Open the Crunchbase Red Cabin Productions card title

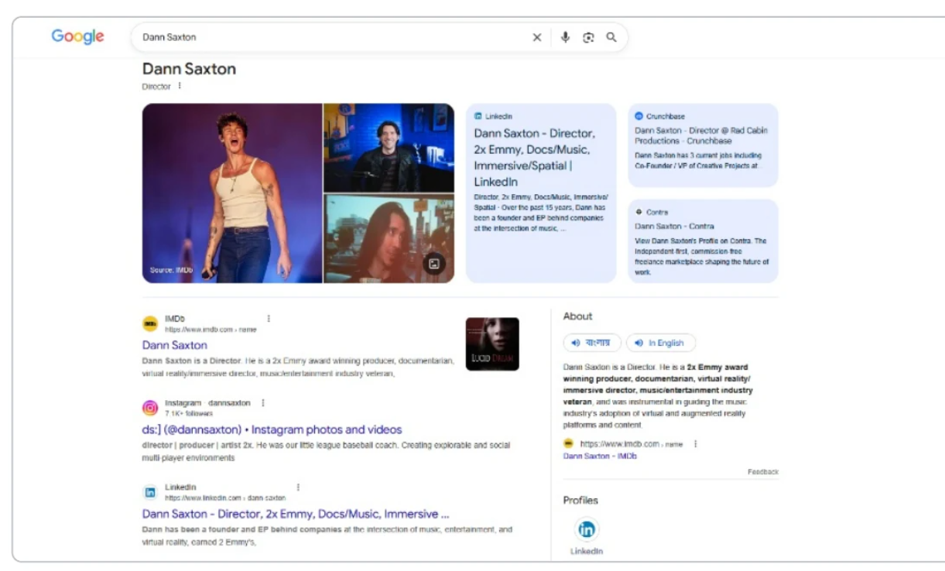click(701, 135)
